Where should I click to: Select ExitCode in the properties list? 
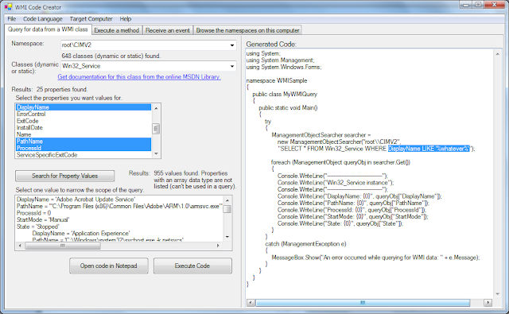[84, 121]
